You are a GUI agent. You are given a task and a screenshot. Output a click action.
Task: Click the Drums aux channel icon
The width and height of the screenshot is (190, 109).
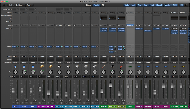point(157,67)
